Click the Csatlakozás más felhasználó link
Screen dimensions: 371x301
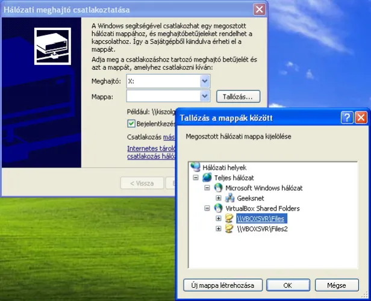169,137
